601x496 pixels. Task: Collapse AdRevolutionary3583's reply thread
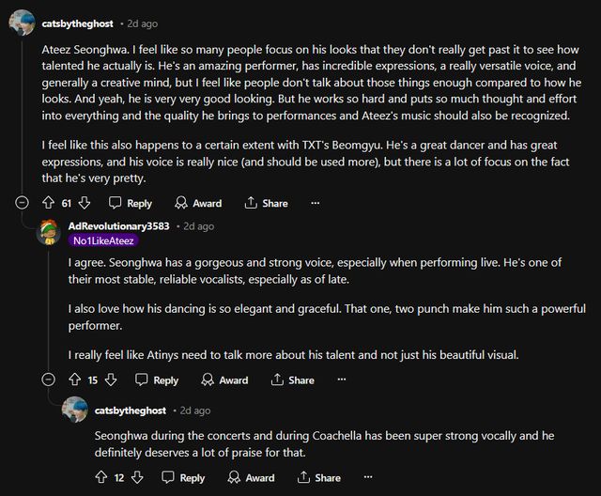[x=49, y=380]
